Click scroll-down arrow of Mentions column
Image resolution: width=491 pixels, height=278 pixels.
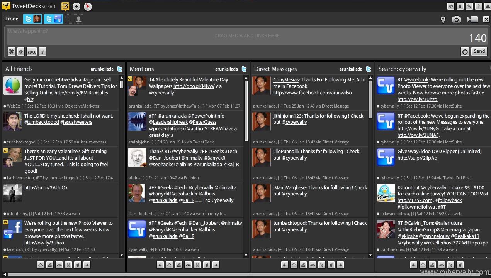click(246, 255)
